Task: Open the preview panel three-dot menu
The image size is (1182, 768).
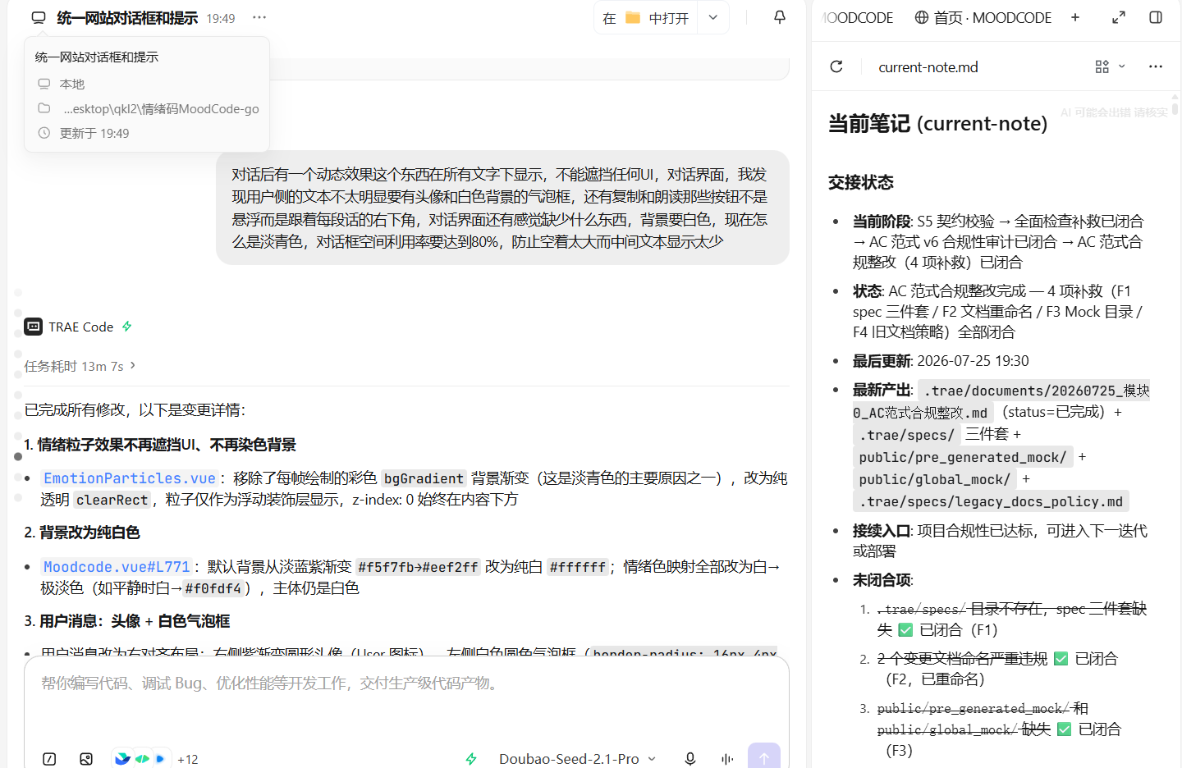Action: click(x=1156, y=66)
